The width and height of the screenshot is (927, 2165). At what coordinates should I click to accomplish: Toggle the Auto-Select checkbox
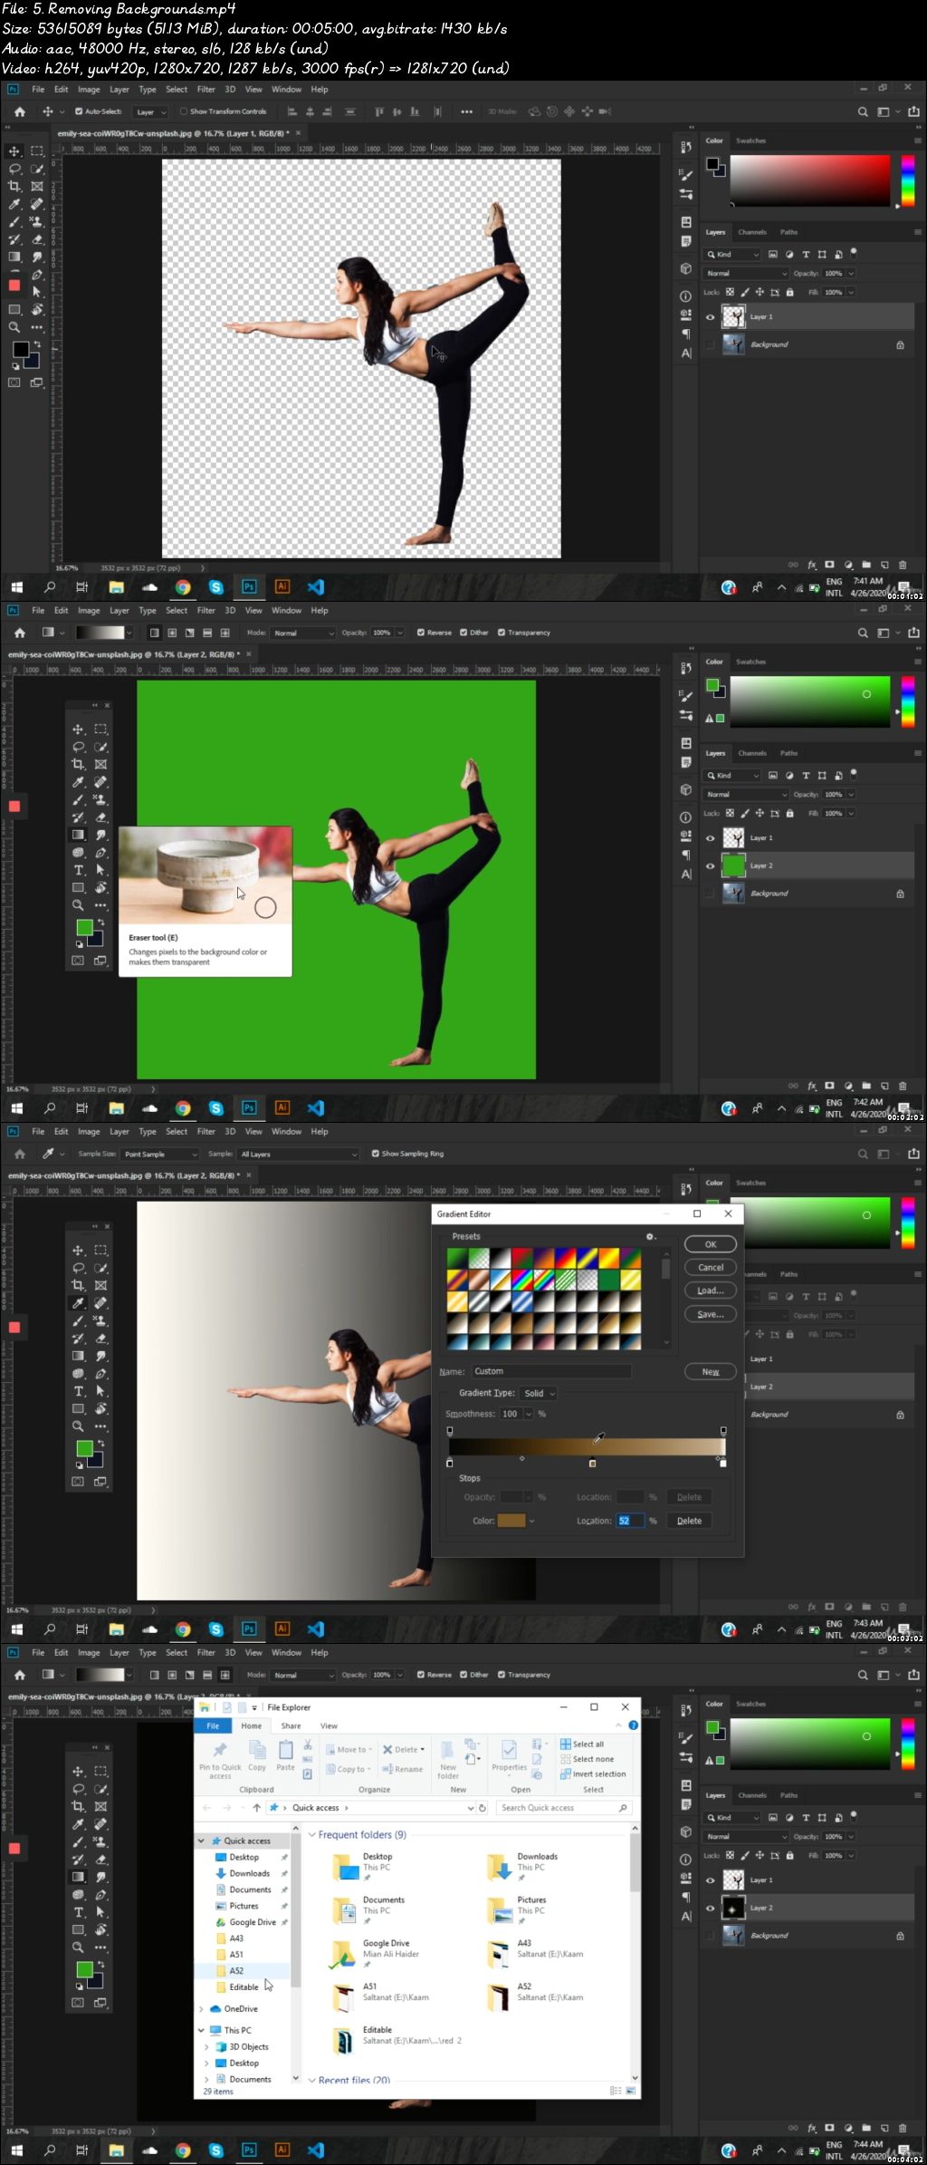point(79,111)
